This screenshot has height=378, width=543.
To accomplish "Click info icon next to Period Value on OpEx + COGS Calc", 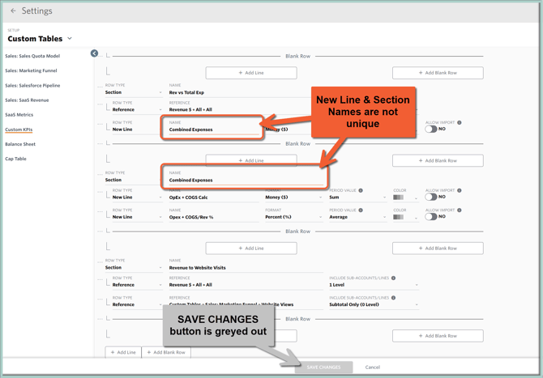I will pos(360,191).
